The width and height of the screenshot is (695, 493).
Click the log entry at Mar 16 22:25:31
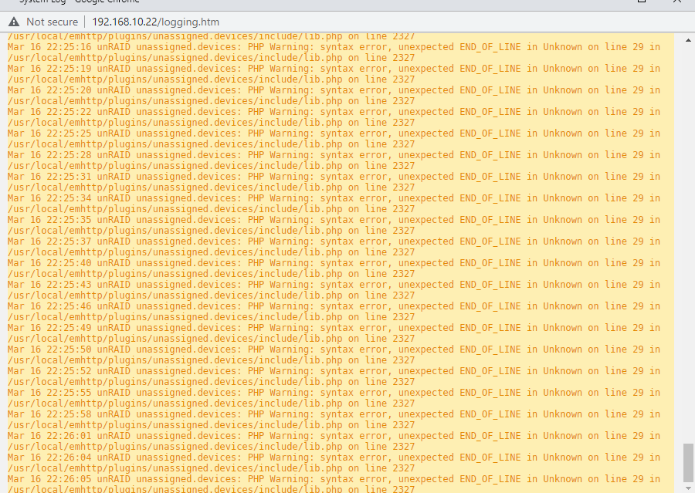pyautogui.click(x=334, y=182)
